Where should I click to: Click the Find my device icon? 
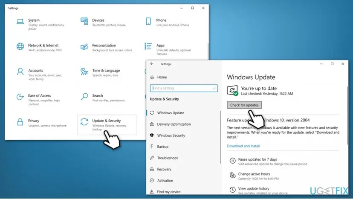152,192
